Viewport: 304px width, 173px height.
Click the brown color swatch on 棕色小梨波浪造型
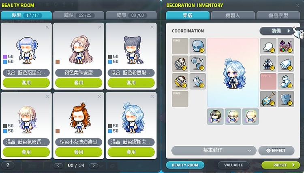[x=58, y=131]
